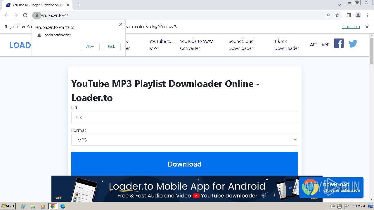Image resolution: width=374 pixels, height=210 pixels.
Task: Click the 5:02 PM clock
Action: tap(359, 206)
